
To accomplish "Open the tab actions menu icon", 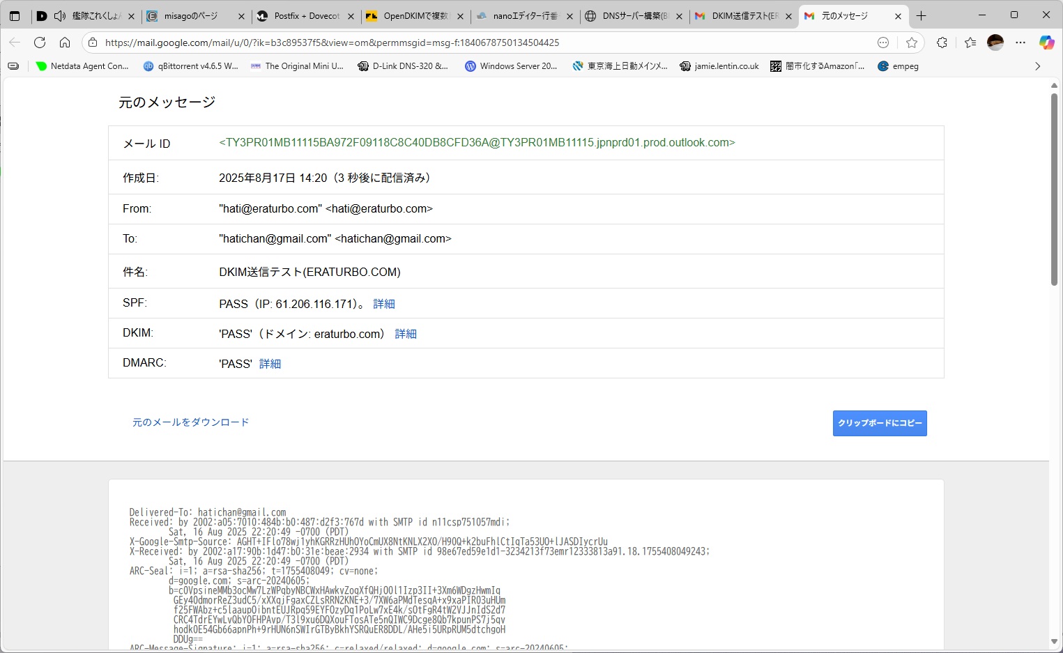I will tap(14, 15).
